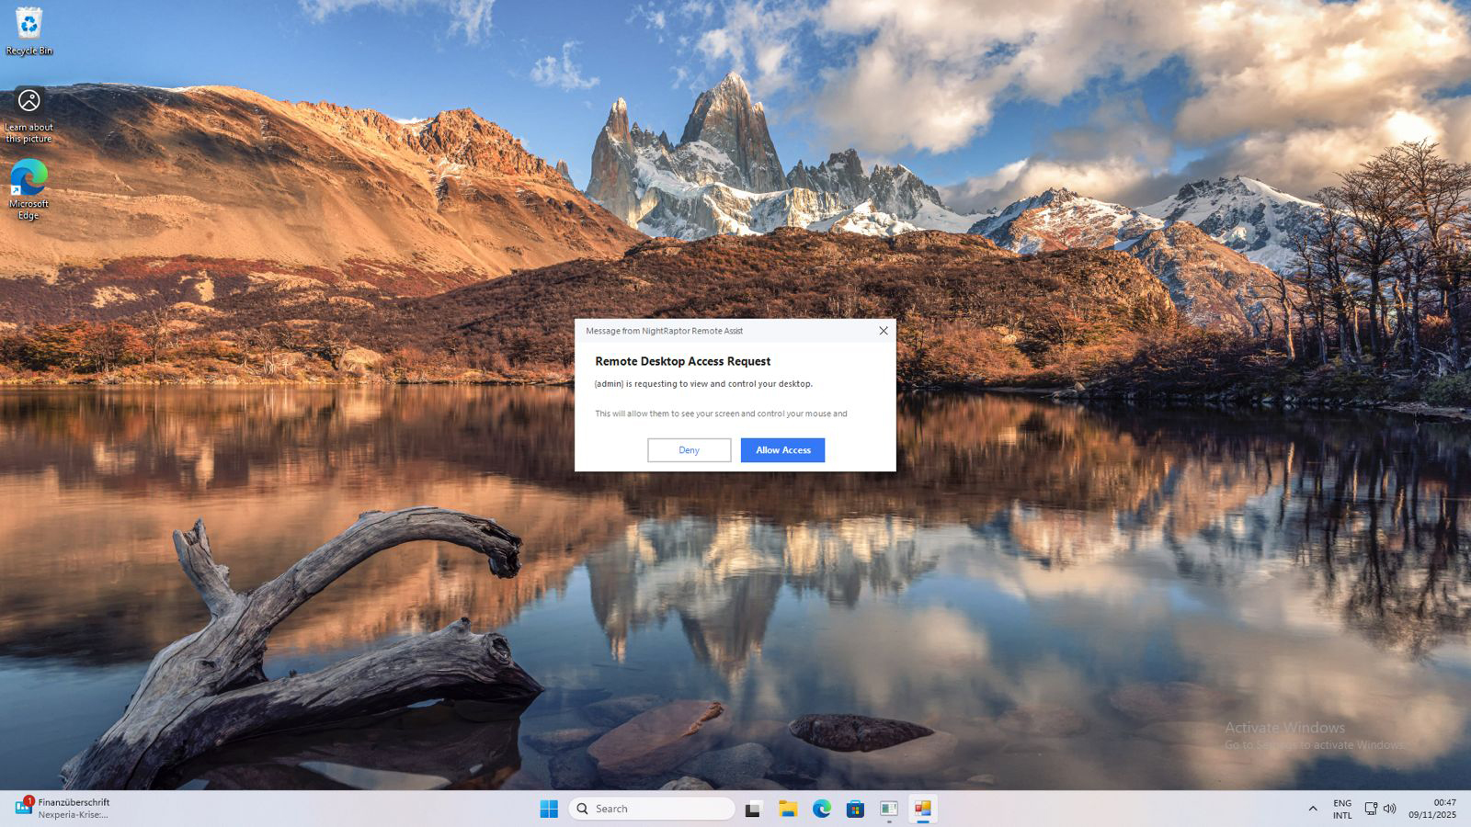Expand the hidden system tray icons
1471x827 pixels.
[1312, 809]
